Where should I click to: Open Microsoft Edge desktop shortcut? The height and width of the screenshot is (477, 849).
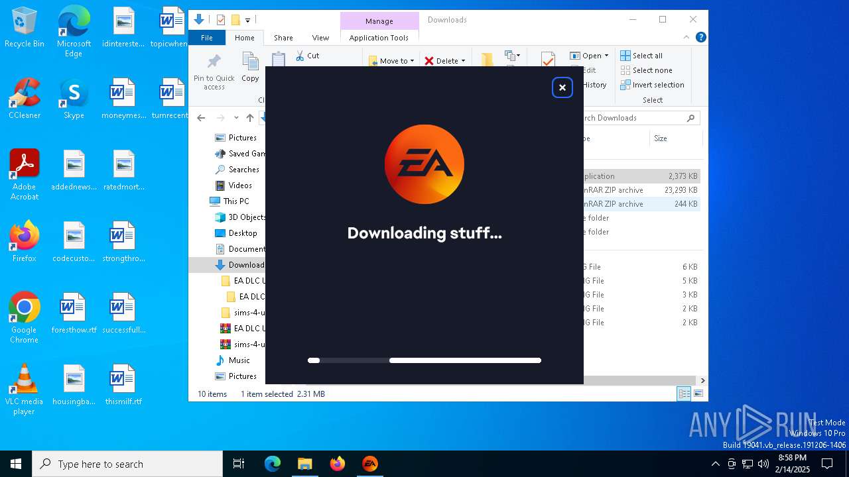(74, 32)
